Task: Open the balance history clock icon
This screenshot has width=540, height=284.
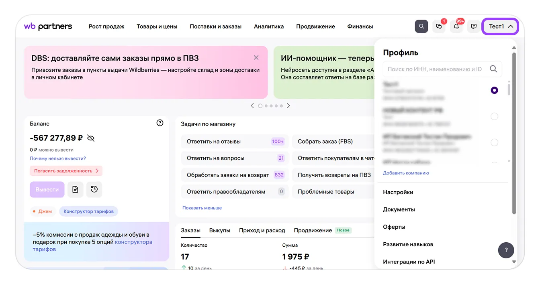Action: 94,189
